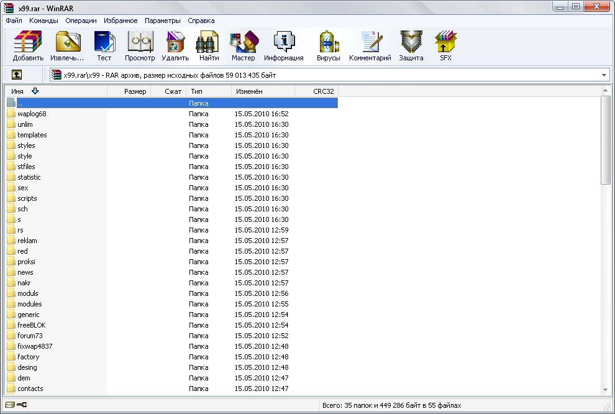615x414 pixels.
Task: Click the archive path address field
Action: [x=329, y=75]
